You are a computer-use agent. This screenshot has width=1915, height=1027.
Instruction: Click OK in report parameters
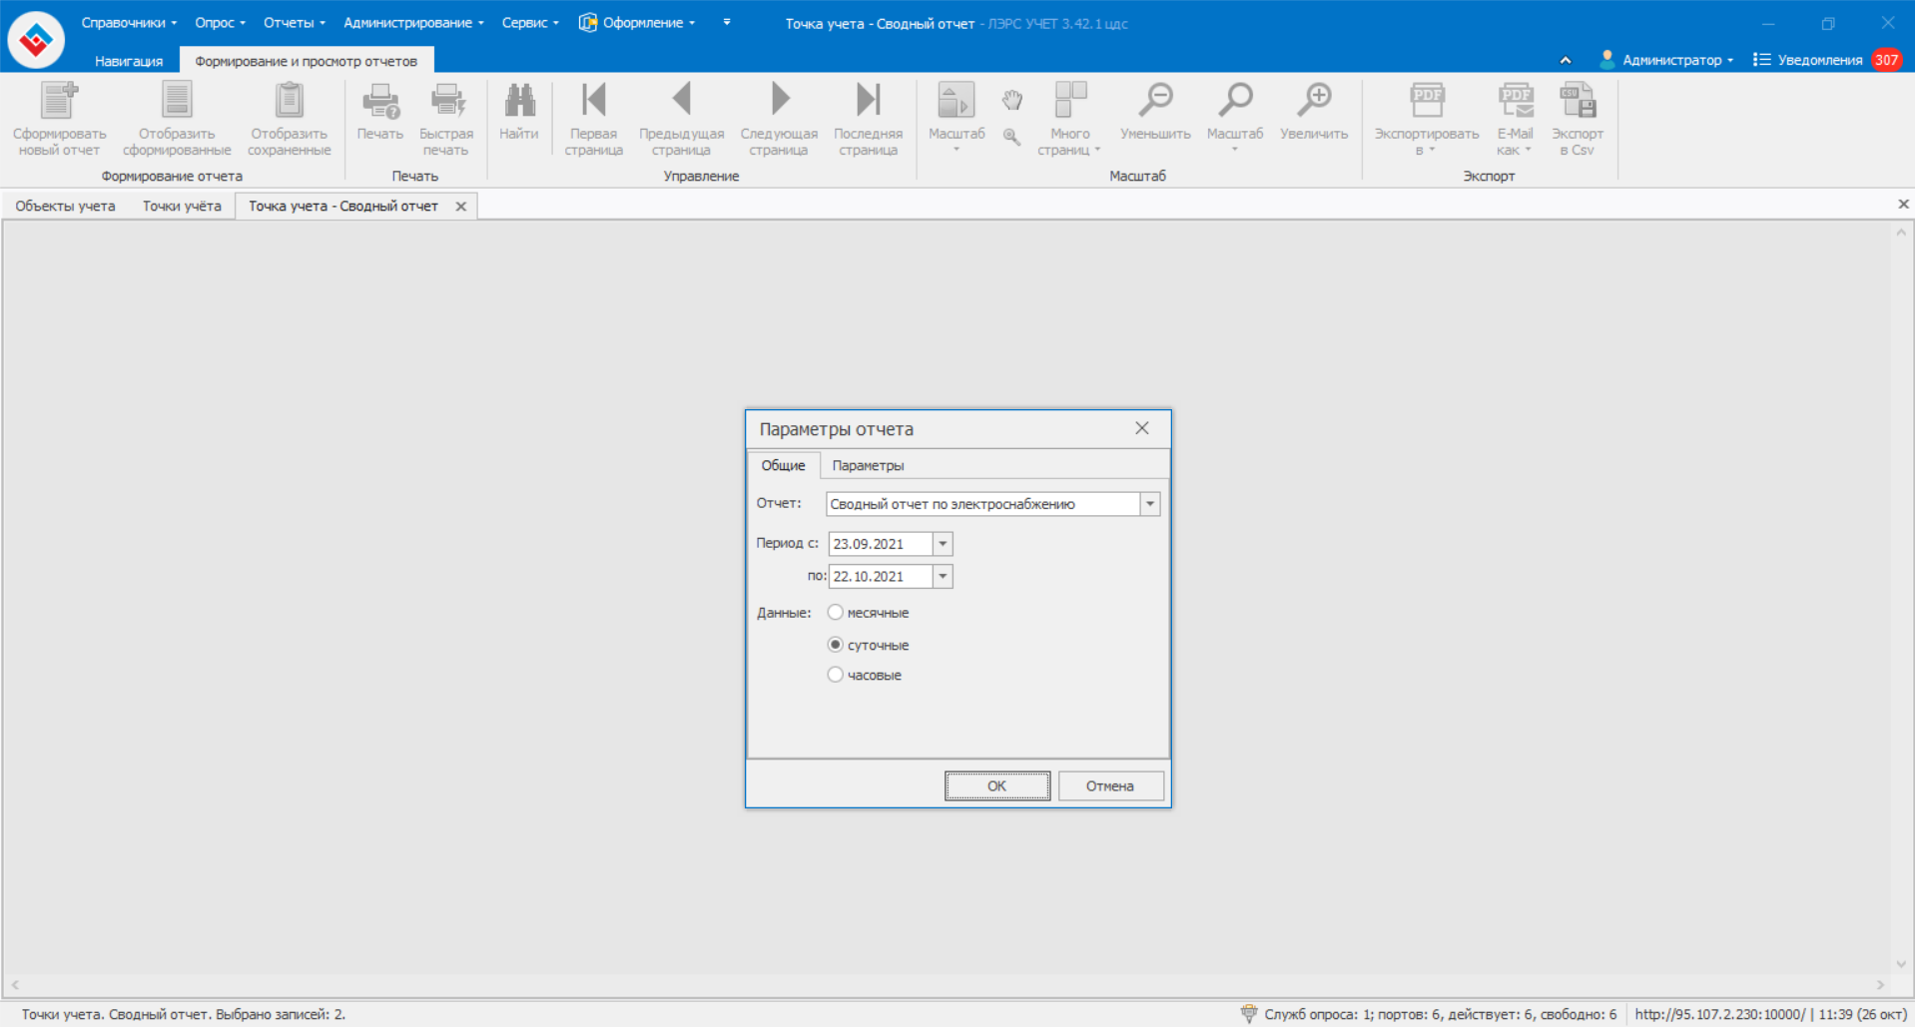[x=997, y=785]
